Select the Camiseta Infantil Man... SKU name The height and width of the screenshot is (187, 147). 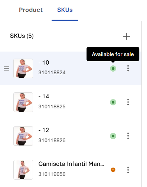[71, 164]
